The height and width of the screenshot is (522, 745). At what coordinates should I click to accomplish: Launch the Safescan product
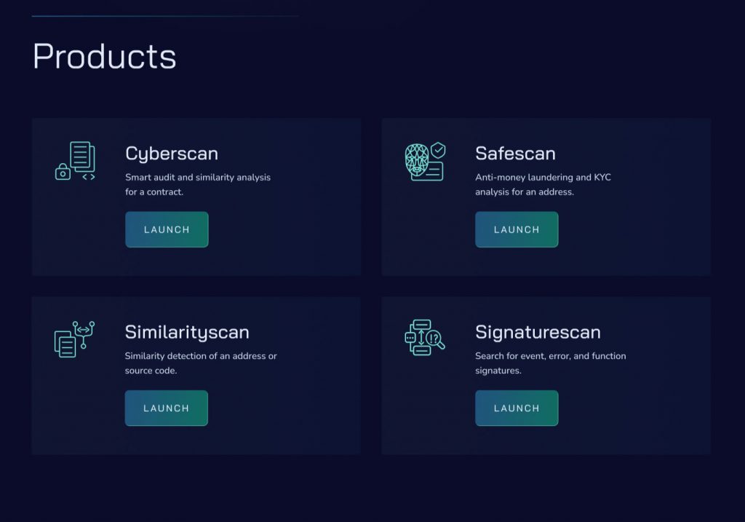tap(517, 229)
